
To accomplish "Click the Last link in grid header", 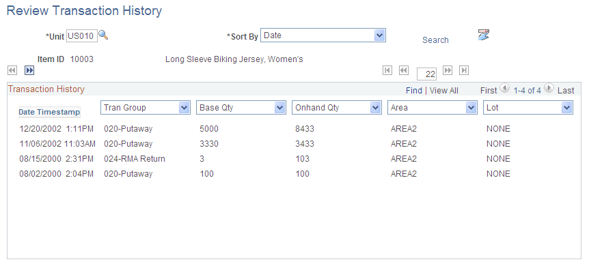I will tap(566, 90).
